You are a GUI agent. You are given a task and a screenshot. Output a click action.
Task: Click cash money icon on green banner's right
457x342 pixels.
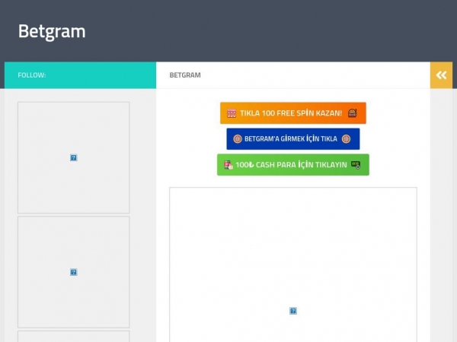tap(356, 165)
